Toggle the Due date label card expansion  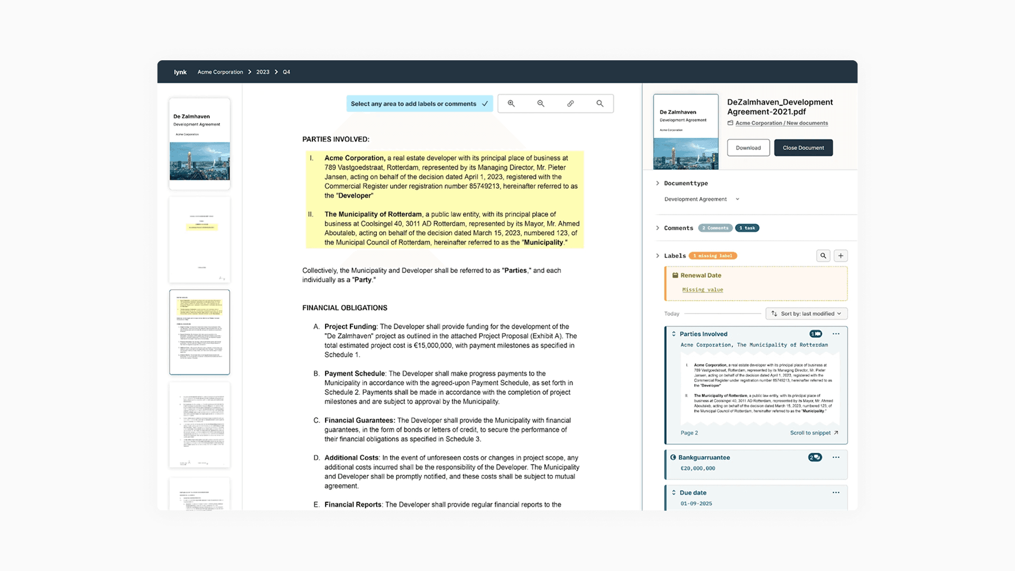point(674,493)
